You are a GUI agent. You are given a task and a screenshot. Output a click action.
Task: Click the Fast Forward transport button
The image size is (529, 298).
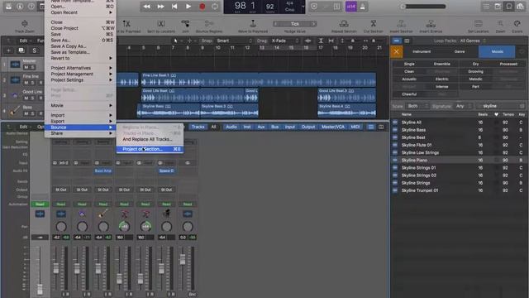[161, 7]
